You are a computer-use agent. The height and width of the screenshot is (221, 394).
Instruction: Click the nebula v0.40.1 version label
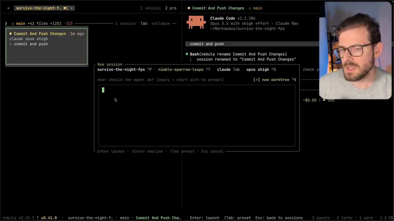click(18, 218)
